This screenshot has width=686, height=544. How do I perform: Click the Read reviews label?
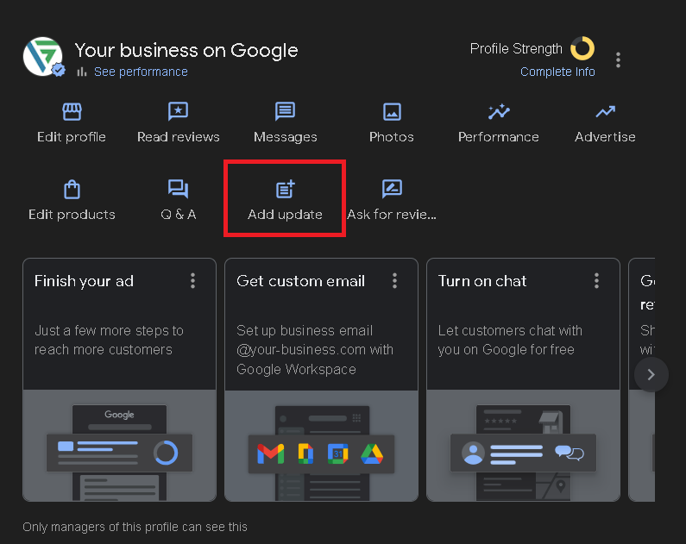tap(179, 137)
